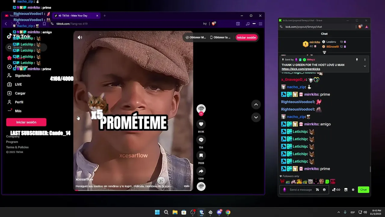Go to the next video with the down chevron
The width and height of the screenshot is (385, 217).
[x=256, y=117]
